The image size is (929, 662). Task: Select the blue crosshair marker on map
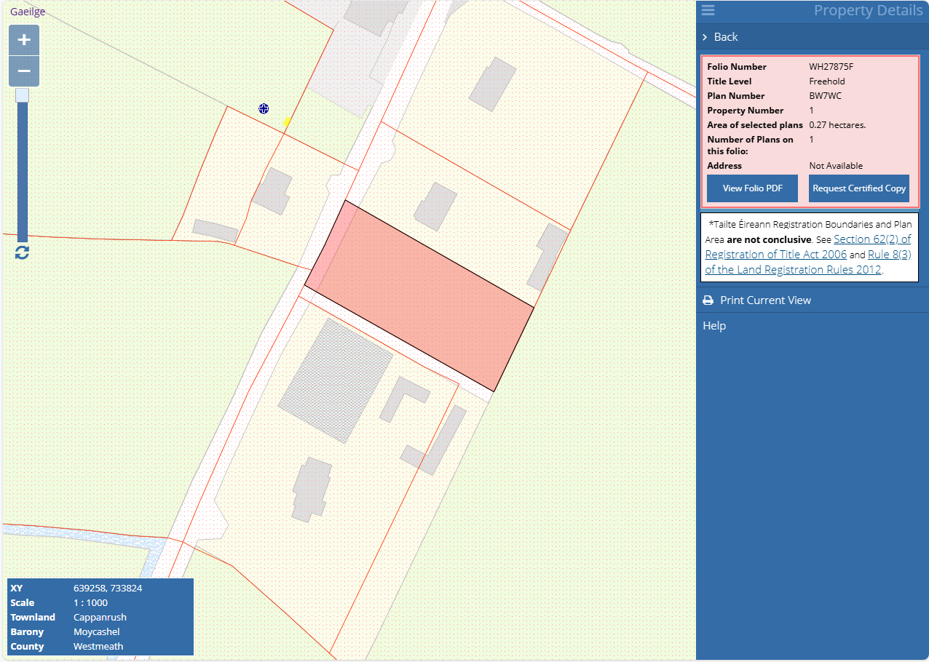tap(264, 108)
